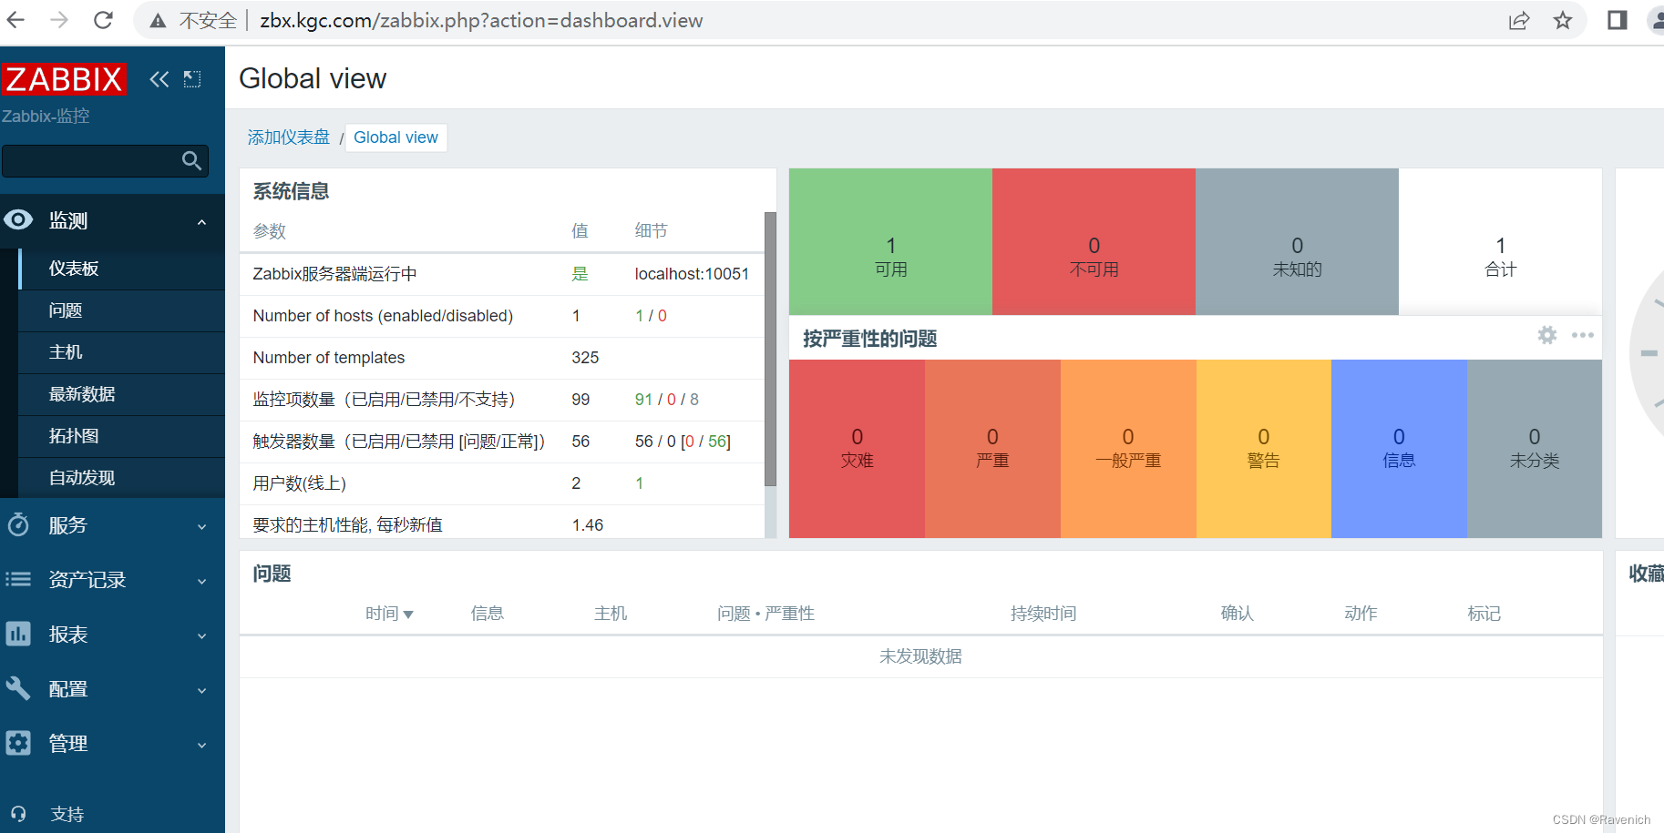The image size is (1664, 833).
Task: Click the 不安全 security warning icon
Action: [159, 20]
